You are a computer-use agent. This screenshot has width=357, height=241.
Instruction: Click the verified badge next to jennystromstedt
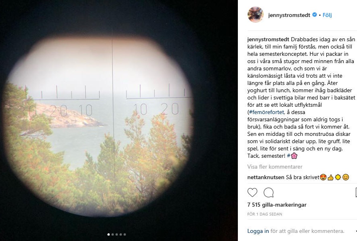tap(315, 15)
